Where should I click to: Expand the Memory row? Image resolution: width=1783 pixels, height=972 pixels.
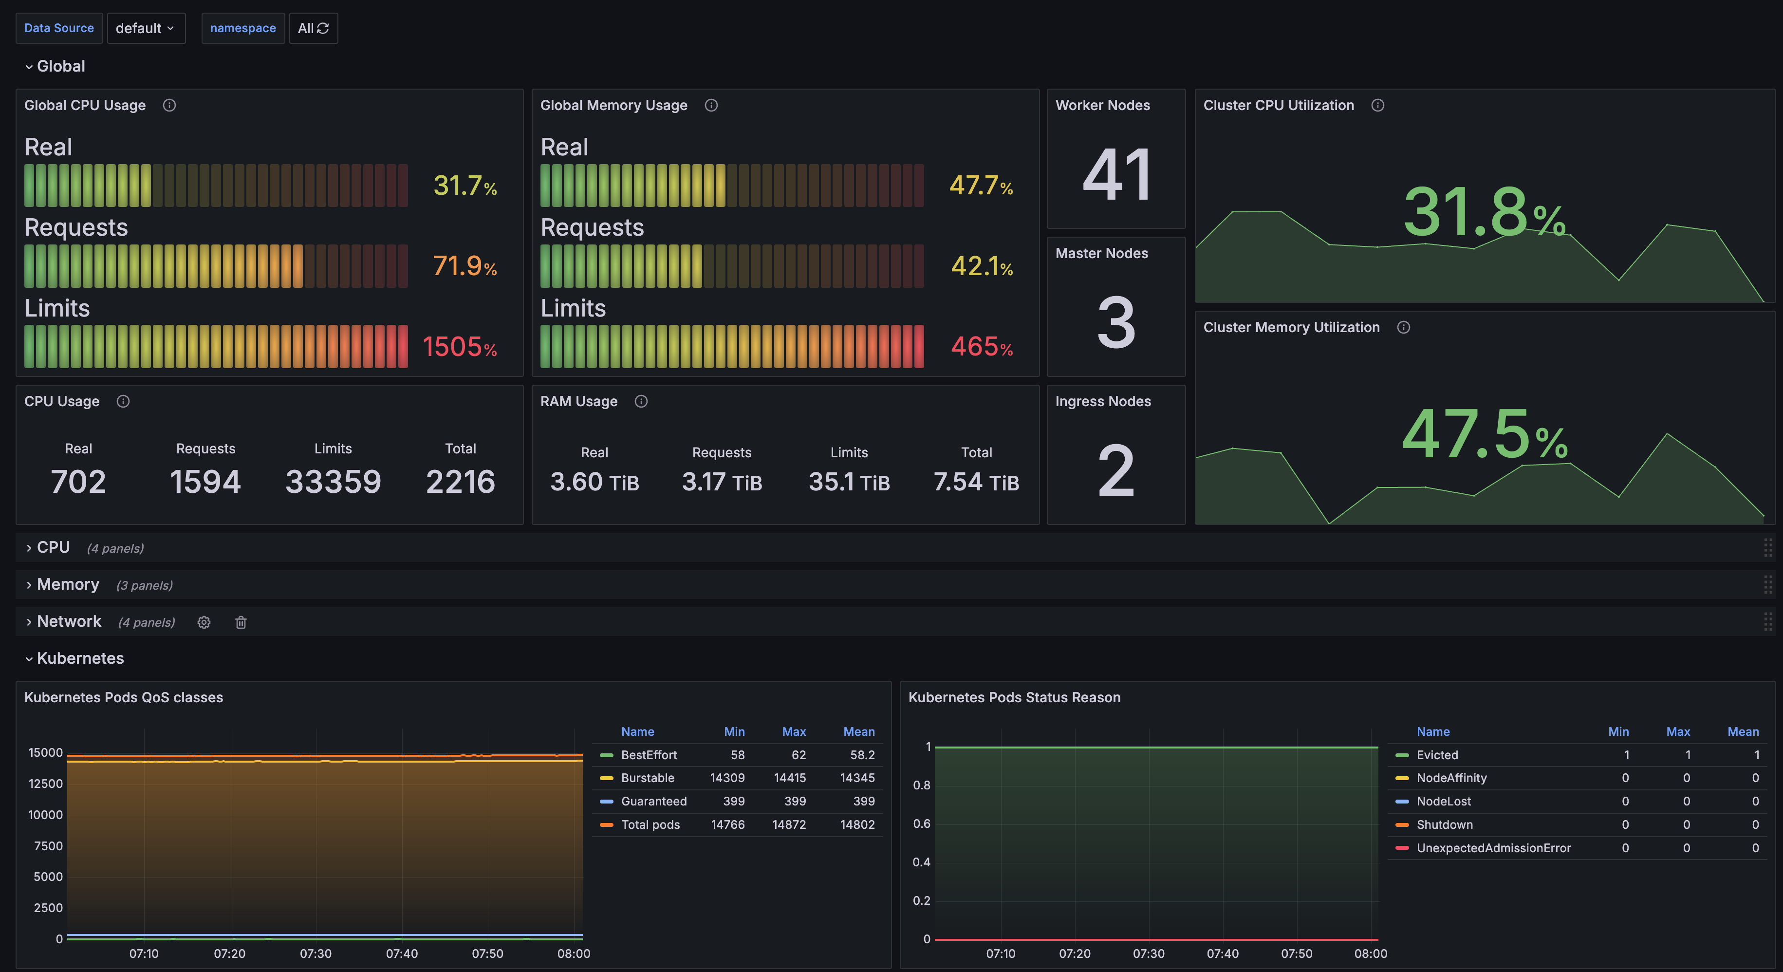click(67, 584)
